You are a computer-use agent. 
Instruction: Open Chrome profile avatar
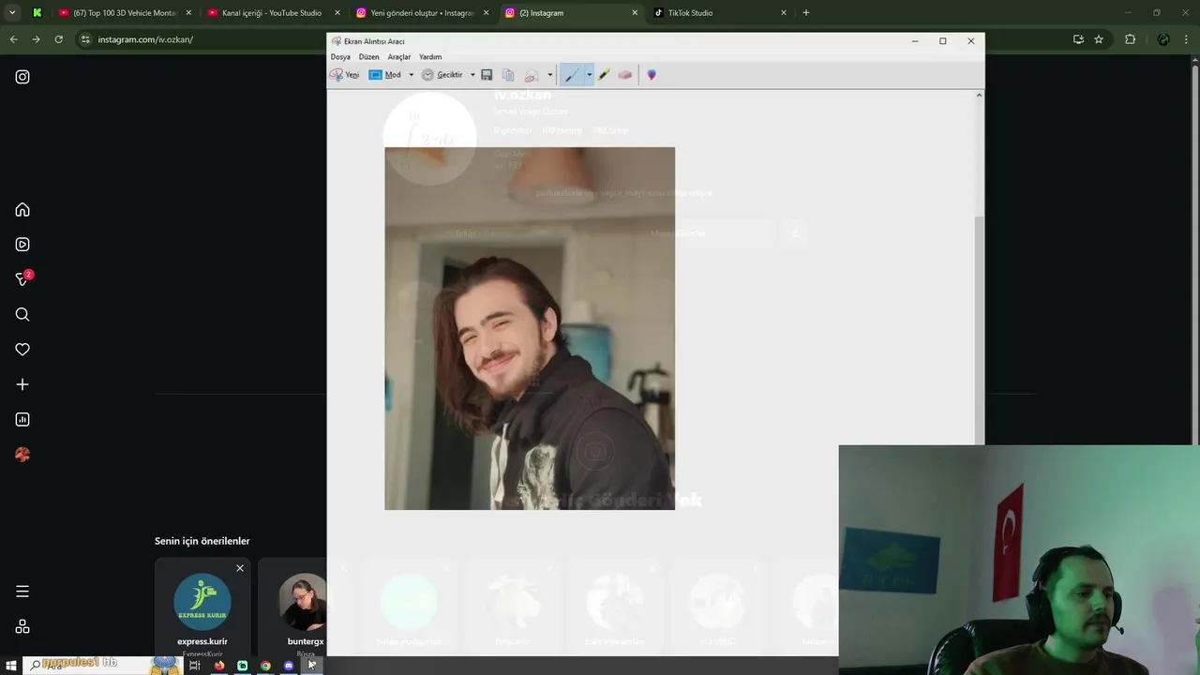tap(1163, 39)
